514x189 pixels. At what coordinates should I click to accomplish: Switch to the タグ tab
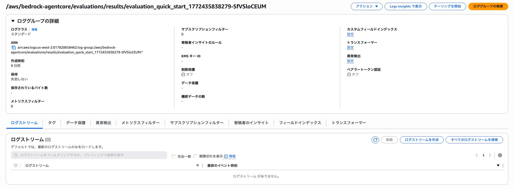(52, 123)
